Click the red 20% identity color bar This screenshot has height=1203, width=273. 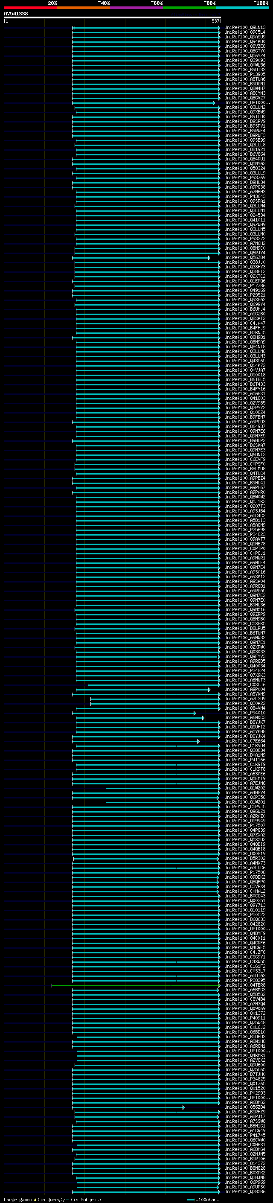30,8
